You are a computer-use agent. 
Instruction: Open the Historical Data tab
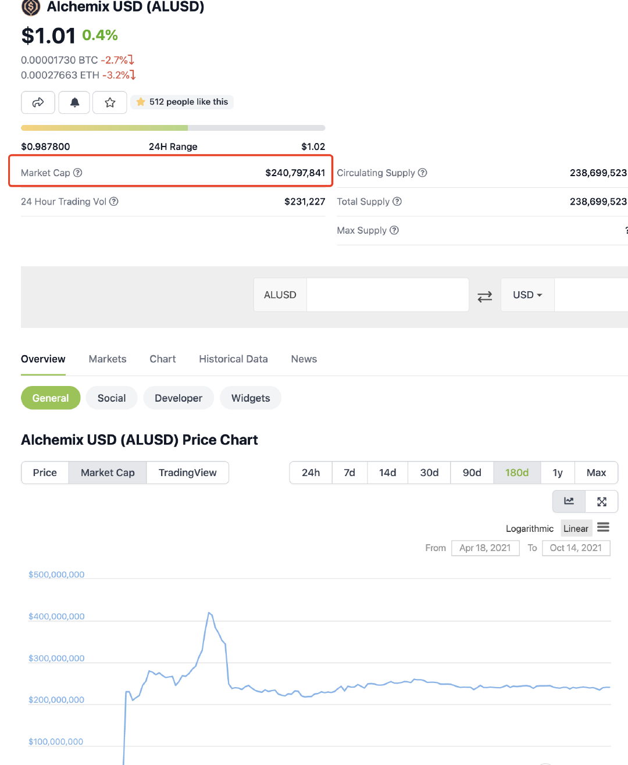tap(233, 359)
